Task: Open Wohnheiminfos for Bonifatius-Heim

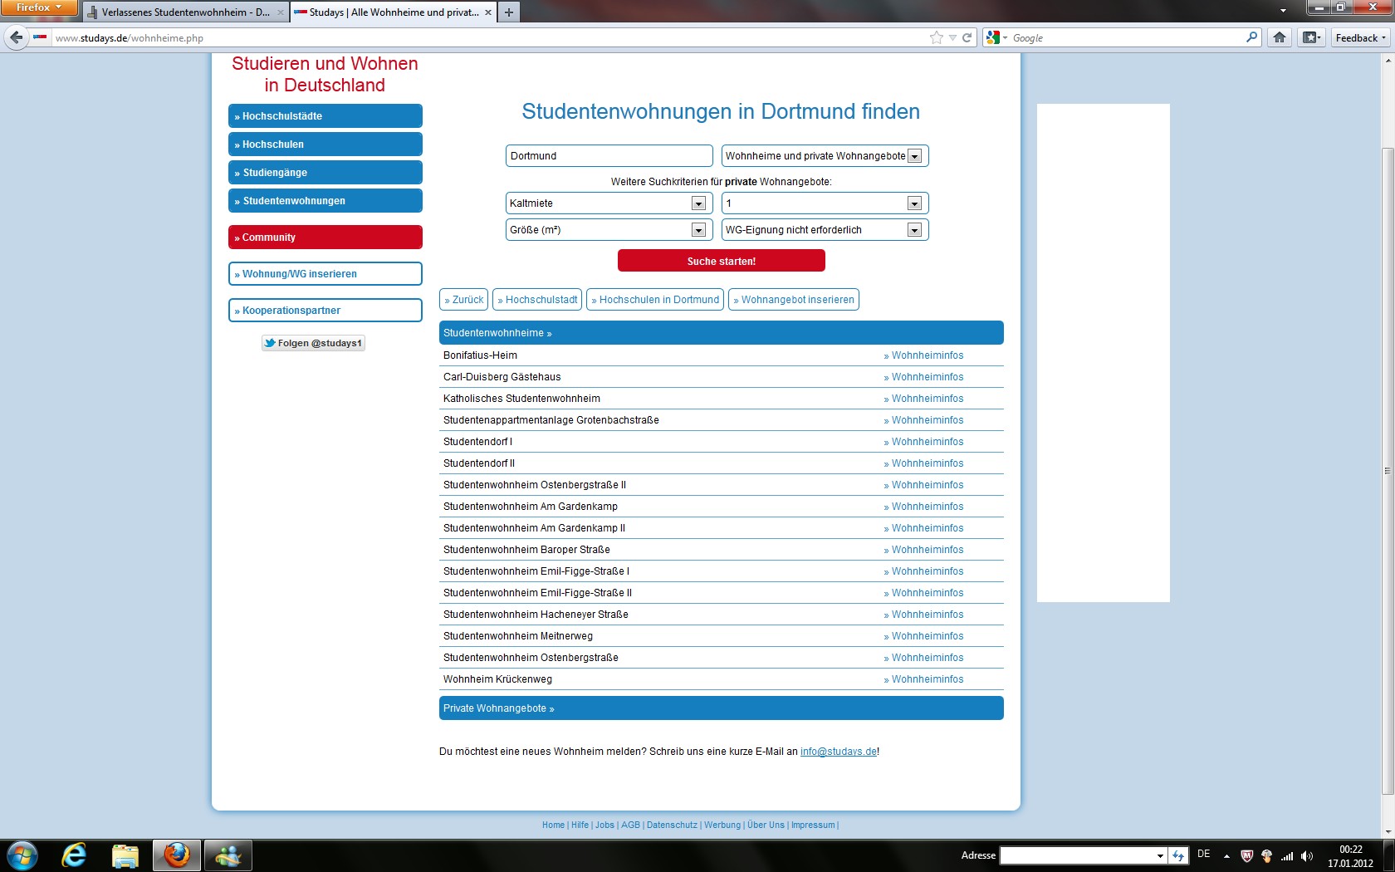Action: 927,355
